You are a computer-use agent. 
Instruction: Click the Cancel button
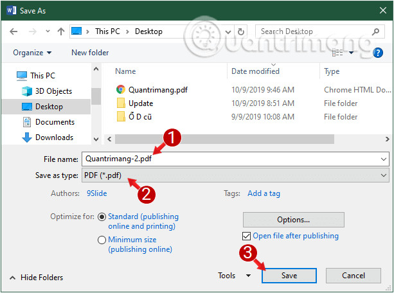[x=354, y=276]
